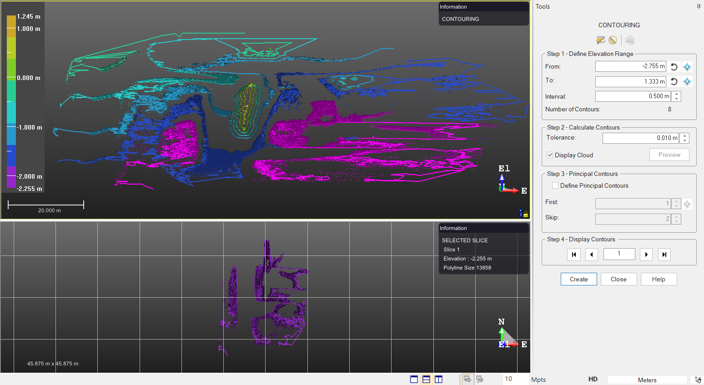Select the octagonal contour cleanup icon
Image resolution: width=704 pixels, height=385 pixels.
613,40
